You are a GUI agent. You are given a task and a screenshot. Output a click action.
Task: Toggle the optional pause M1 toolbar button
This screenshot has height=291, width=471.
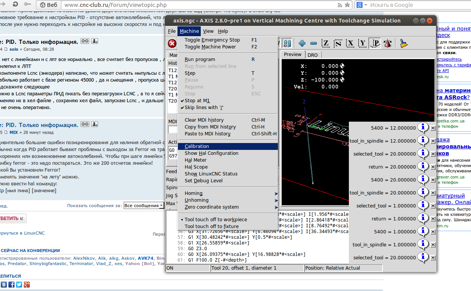(x=287, y=43)
